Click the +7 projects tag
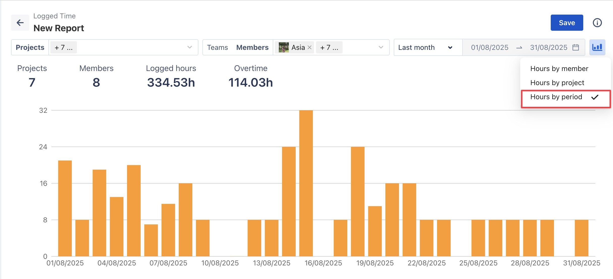Screen dimensions: 613x279 (64, 47)
